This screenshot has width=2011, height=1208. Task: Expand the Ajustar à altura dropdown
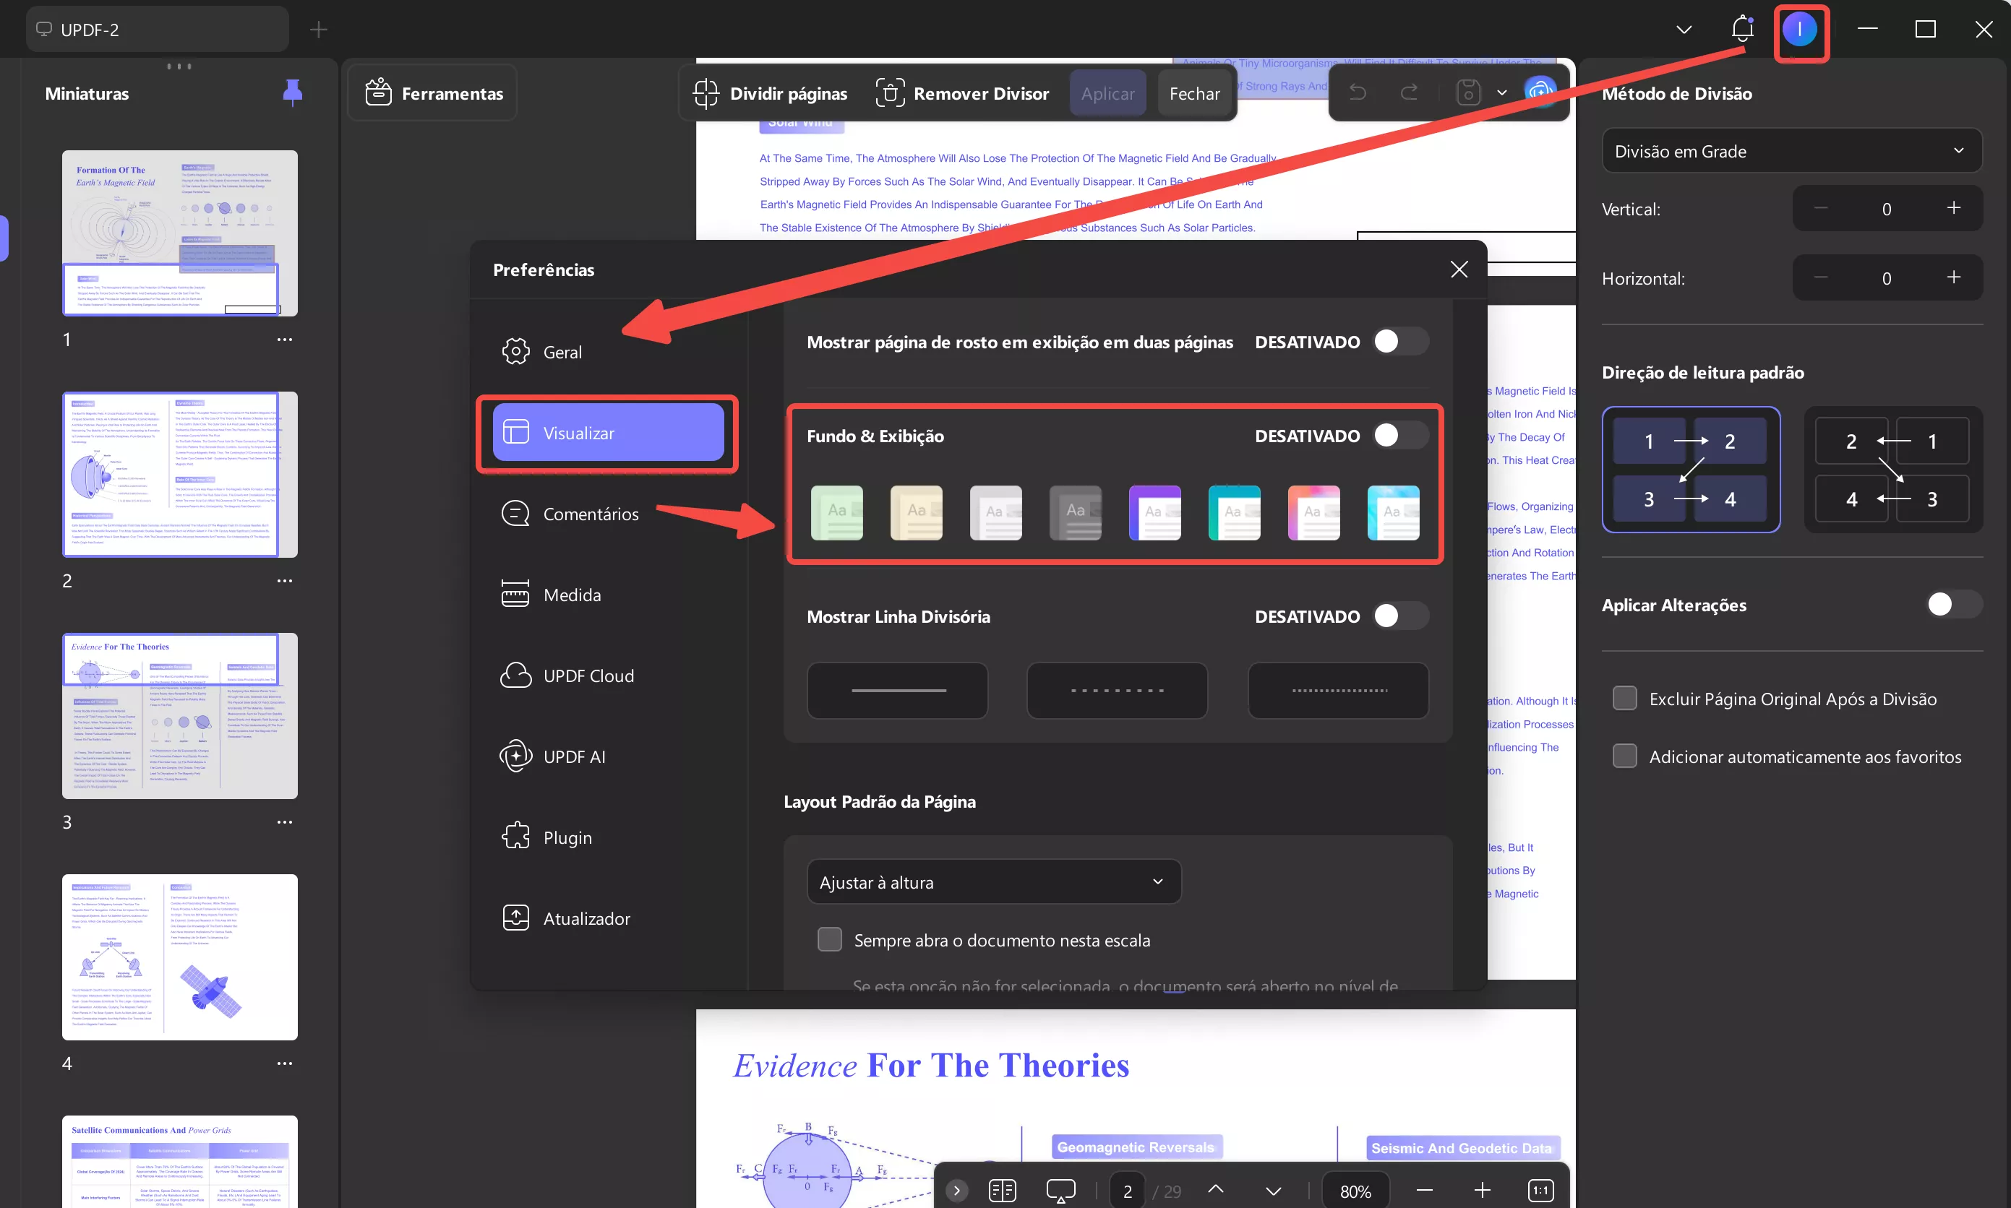(993, 882)
